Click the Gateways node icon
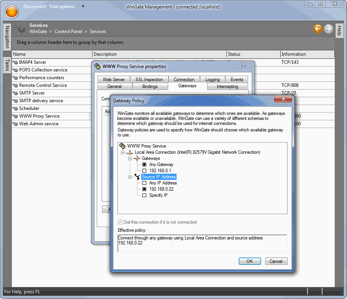Screen dimensions: 347x299 coord(137,158)
